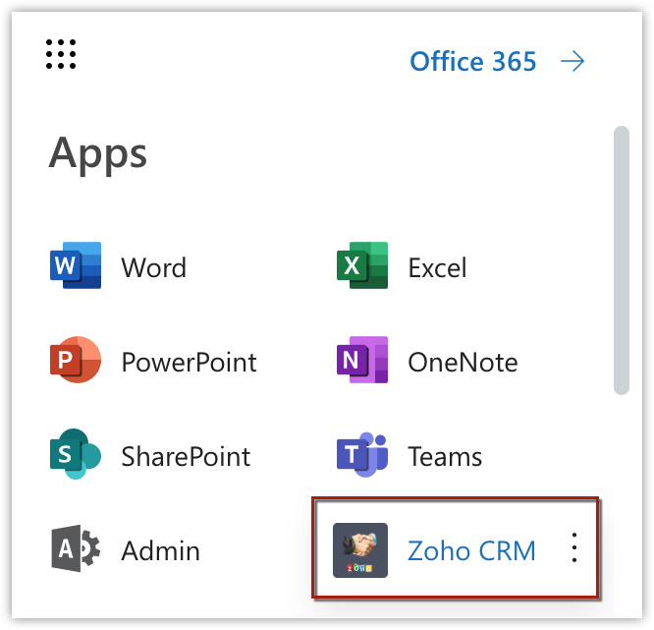The height and width of the screenshot is (630, 654).
Task: Click the Zoho CRM handshake icon
Action: (360, 550)
